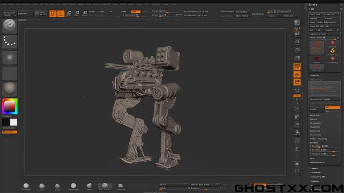Expand ShadowBox subsection
344x193 pixels.
pyautogui.click(x=315, y=123)
